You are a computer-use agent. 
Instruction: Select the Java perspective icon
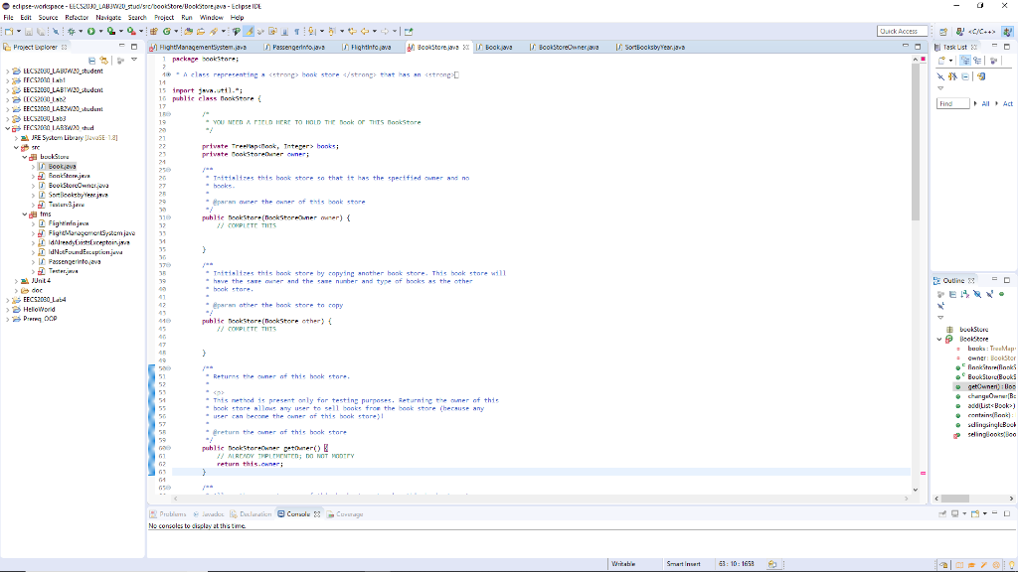point(1008,31)
